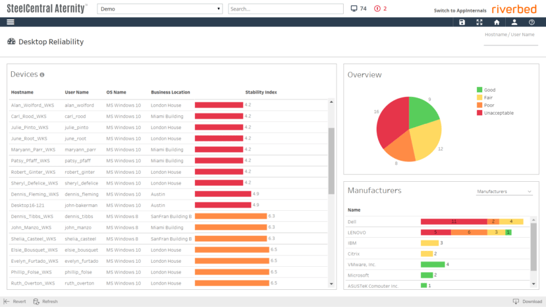
Task: Select Carl_Rood_WKS hostname
Action: point(28,117)
